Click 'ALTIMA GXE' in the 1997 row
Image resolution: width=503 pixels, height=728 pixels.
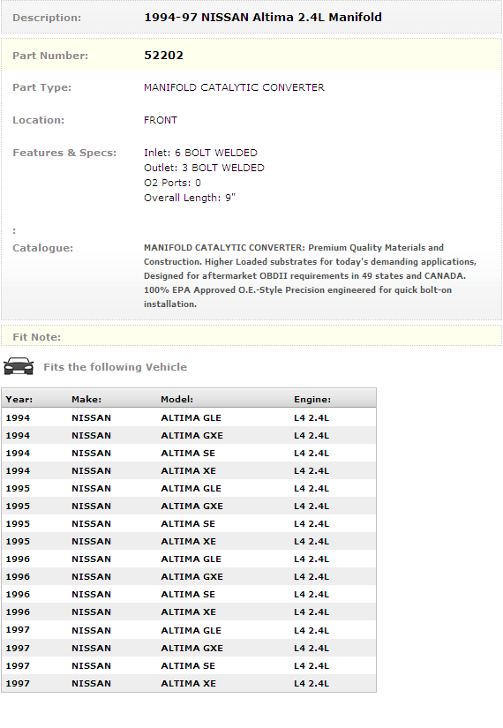(191, 649)
